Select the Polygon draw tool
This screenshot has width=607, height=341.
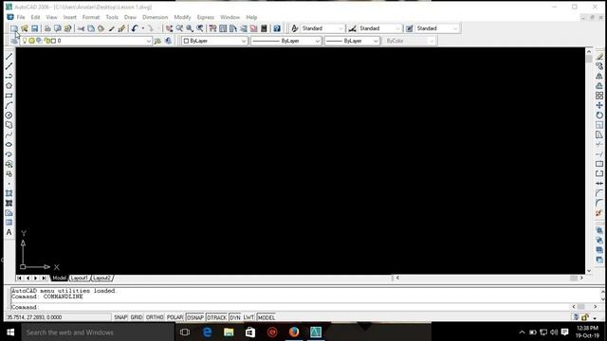(9, 86)
